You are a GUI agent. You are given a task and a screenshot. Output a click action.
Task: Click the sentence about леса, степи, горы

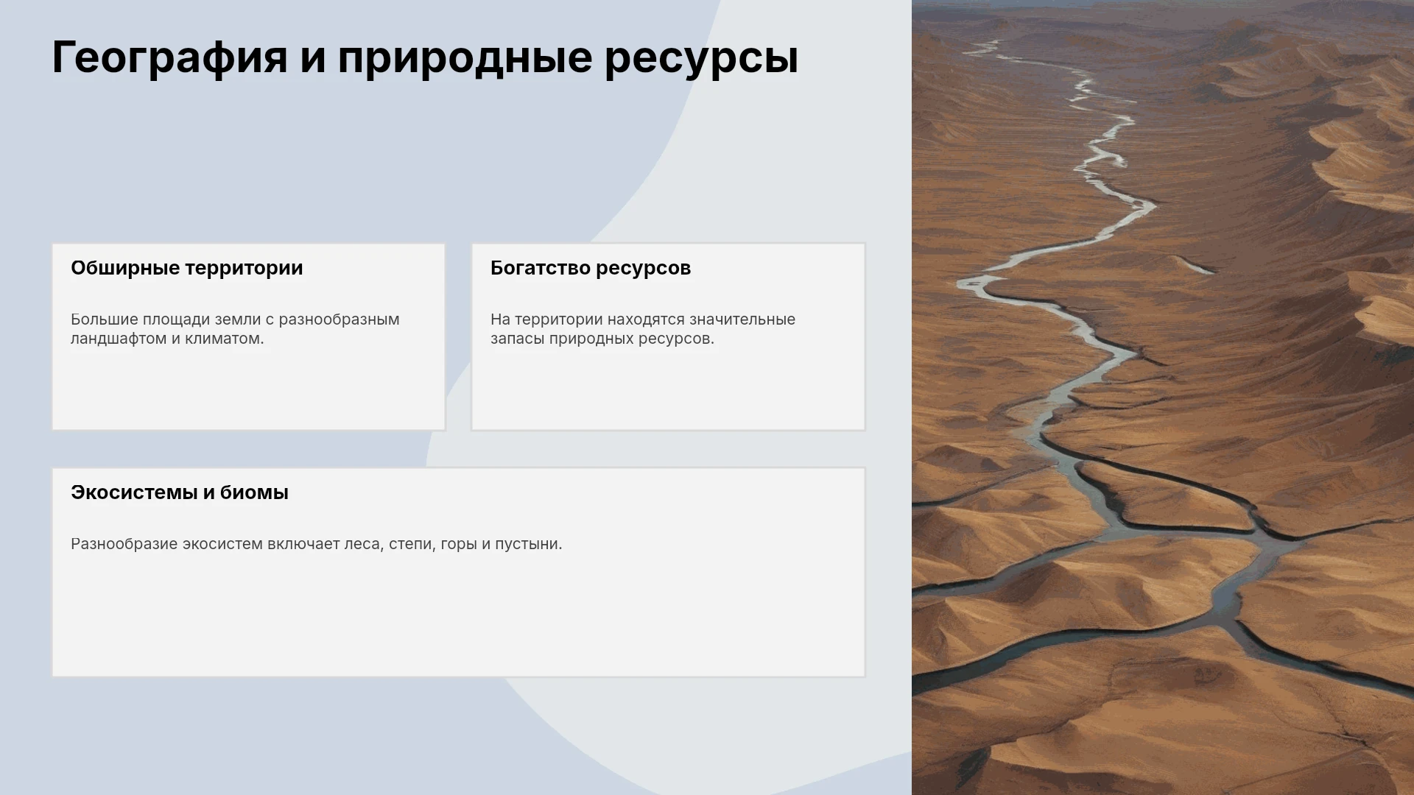[x=317, y=544]
